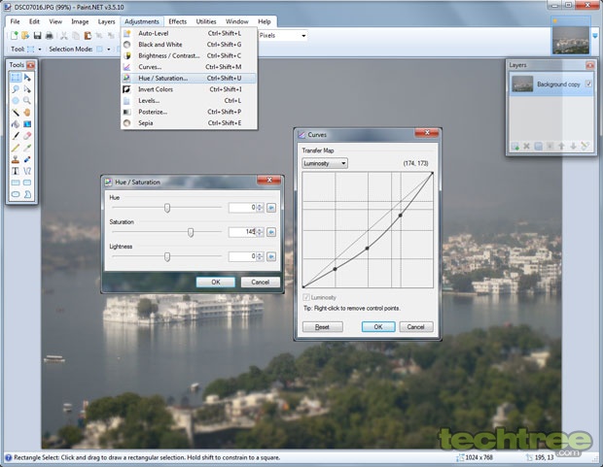Select the Ellipse Select tool
Screen dimensions: 603x467
coord(16,101)
